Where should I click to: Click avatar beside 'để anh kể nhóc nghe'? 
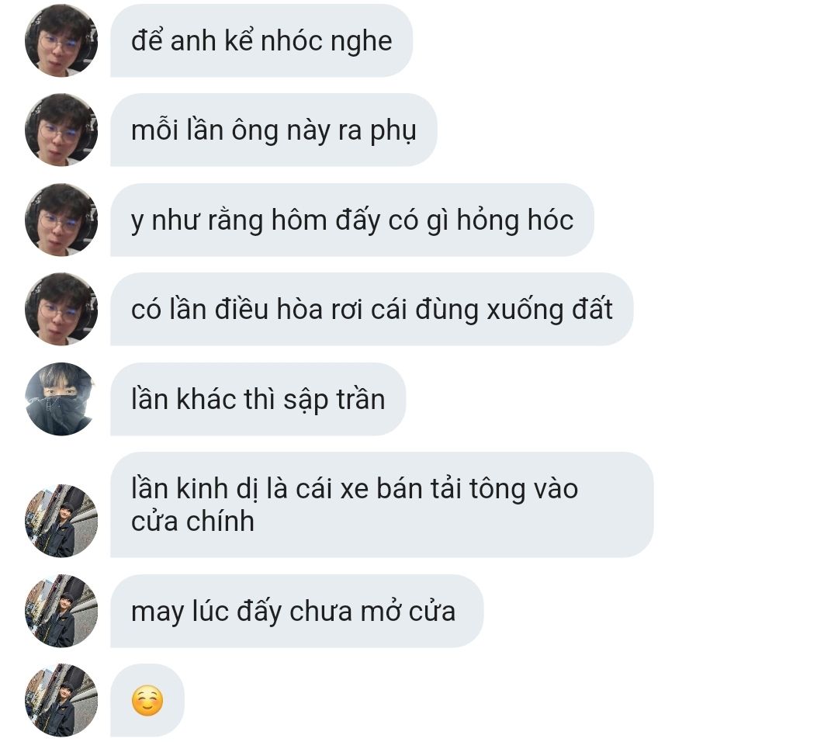click(61, 40)
